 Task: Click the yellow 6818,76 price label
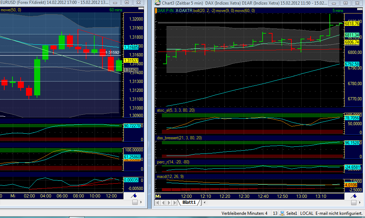click(x=353, y=23)
